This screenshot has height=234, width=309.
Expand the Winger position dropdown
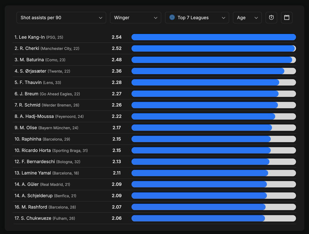(135, 17)
